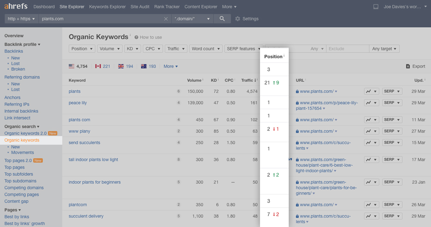The height and width of the screenshot is (227, 431).
Task: Open chart graph icon for plants row
Action: point(372,91)
